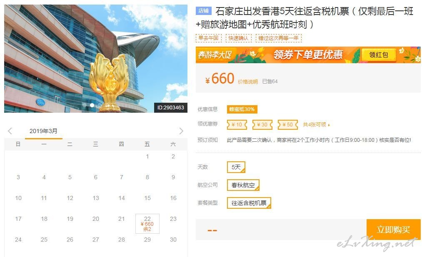422x257 pixels.
Task: Click the white carousel dot on photo
Action: coord(92,105)
